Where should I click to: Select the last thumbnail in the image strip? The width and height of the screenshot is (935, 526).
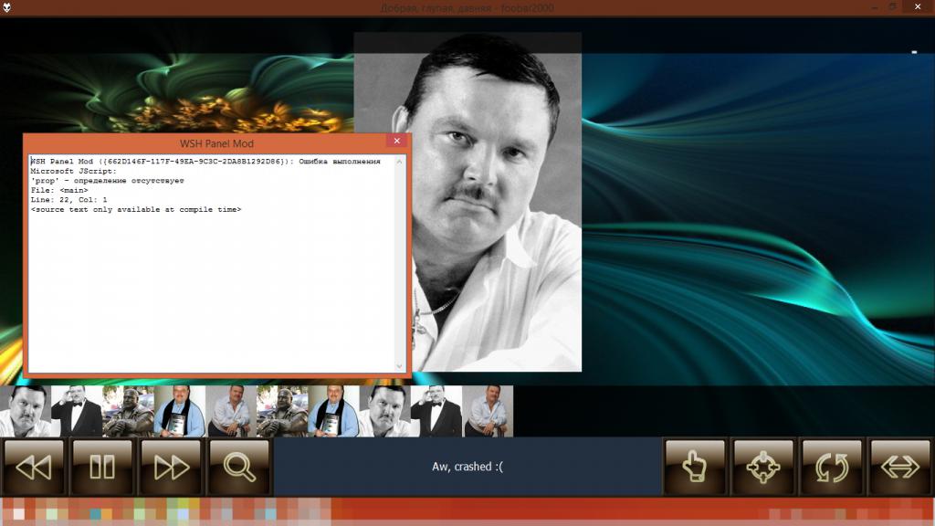click(488, 411)
